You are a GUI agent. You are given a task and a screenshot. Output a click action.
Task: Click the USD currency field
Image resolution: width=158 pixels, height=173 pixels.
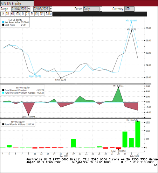pyautogui.click(x=129, y=9)
